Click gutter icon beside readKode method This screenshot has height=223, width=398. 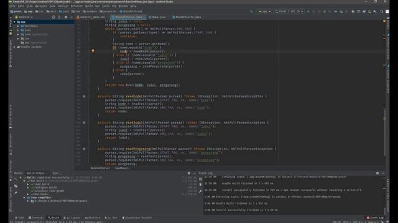click(84, 97)
